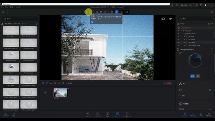Screen dimensions: 215x121
Task: Switch to the Material bottom tab
Action: (x=98, y=114)
